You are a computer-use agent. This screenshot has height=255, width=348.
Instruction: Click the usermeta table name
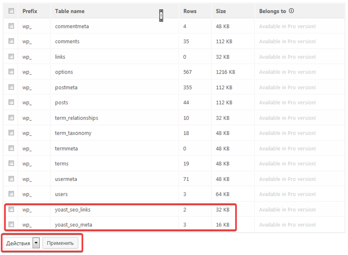[66, 179]
